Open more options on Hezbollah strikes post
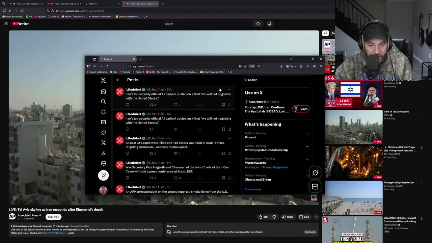This screenshot has width=432, height=243. tap(230, 138)
